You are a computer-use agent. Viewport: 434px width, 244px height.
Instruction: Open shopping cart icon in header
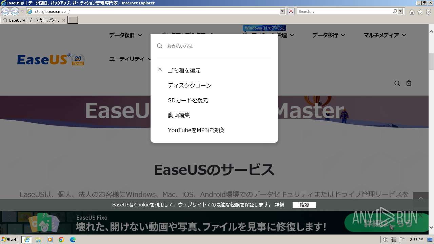pyautogui.click(x=409, y=83)
